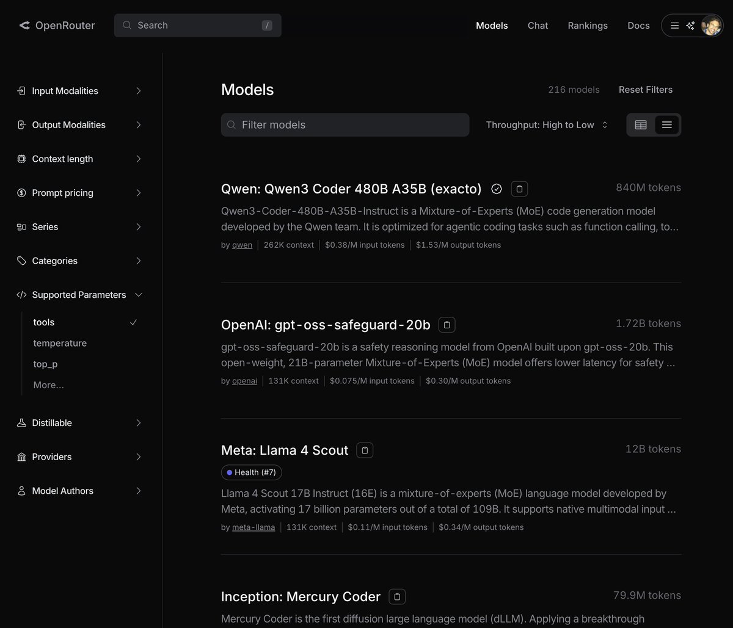733x628 pixels.
Task: Click the 1.72B tokens label
Action: coord(648,324)
